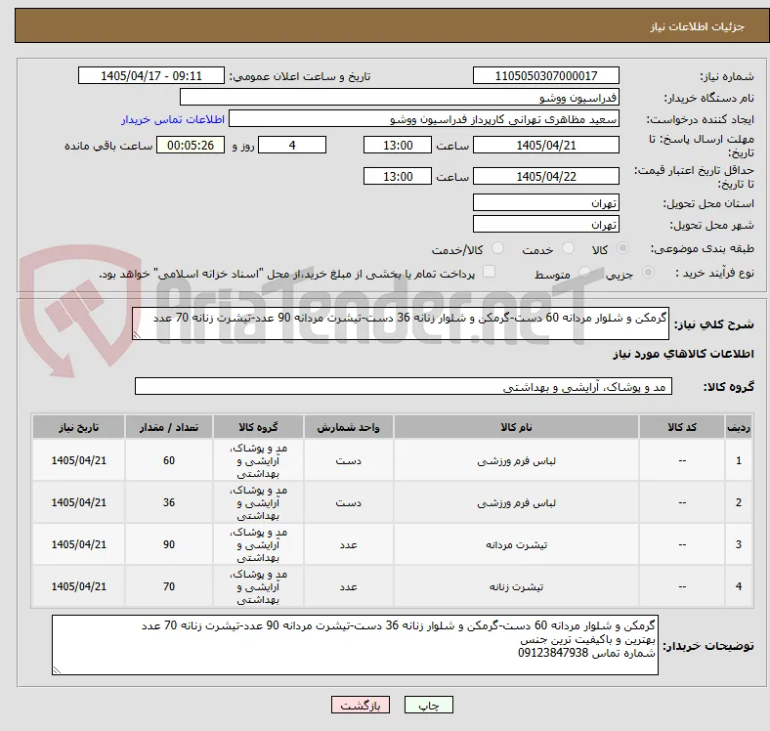
Task: Click the بازگشت back button
Action: pyautogui.click(x=361, y=705)
